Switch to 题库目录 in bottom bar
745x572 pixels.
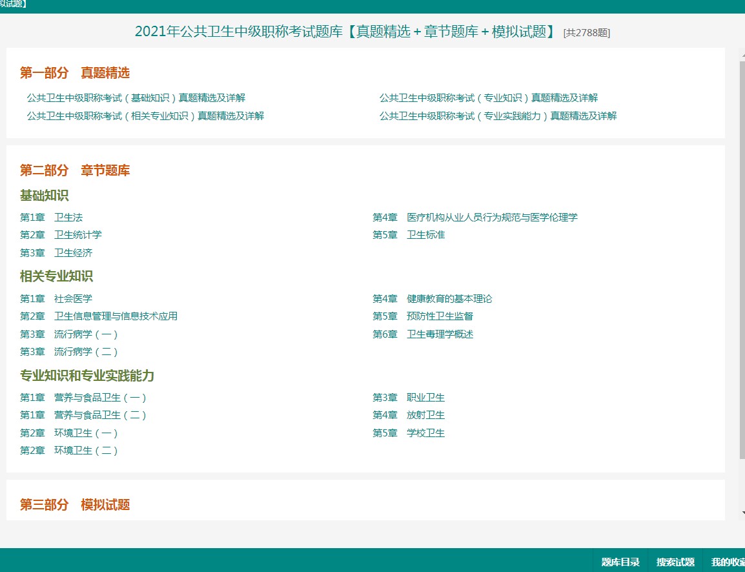620,562
